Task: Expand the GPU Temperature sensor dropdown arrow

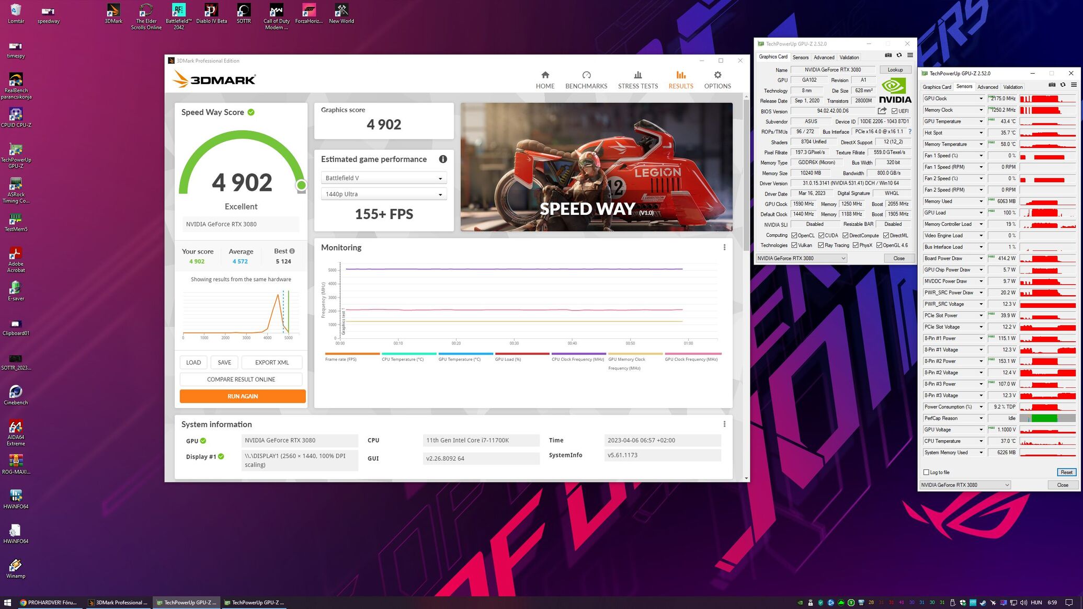Action: [981, 122]
